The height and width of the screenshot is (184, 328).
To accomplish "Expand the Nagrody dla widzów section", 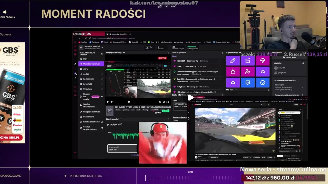I will click(102, 97).
